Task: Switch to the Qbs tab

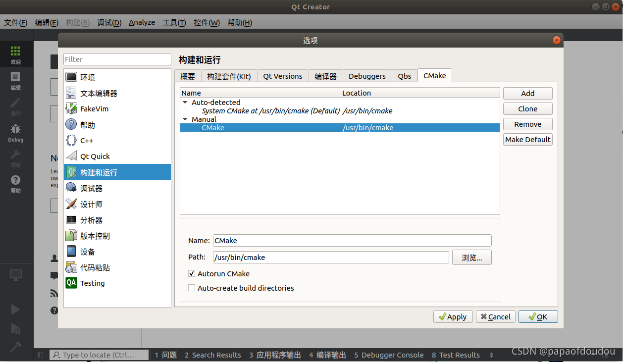Action: coord(405,76)
